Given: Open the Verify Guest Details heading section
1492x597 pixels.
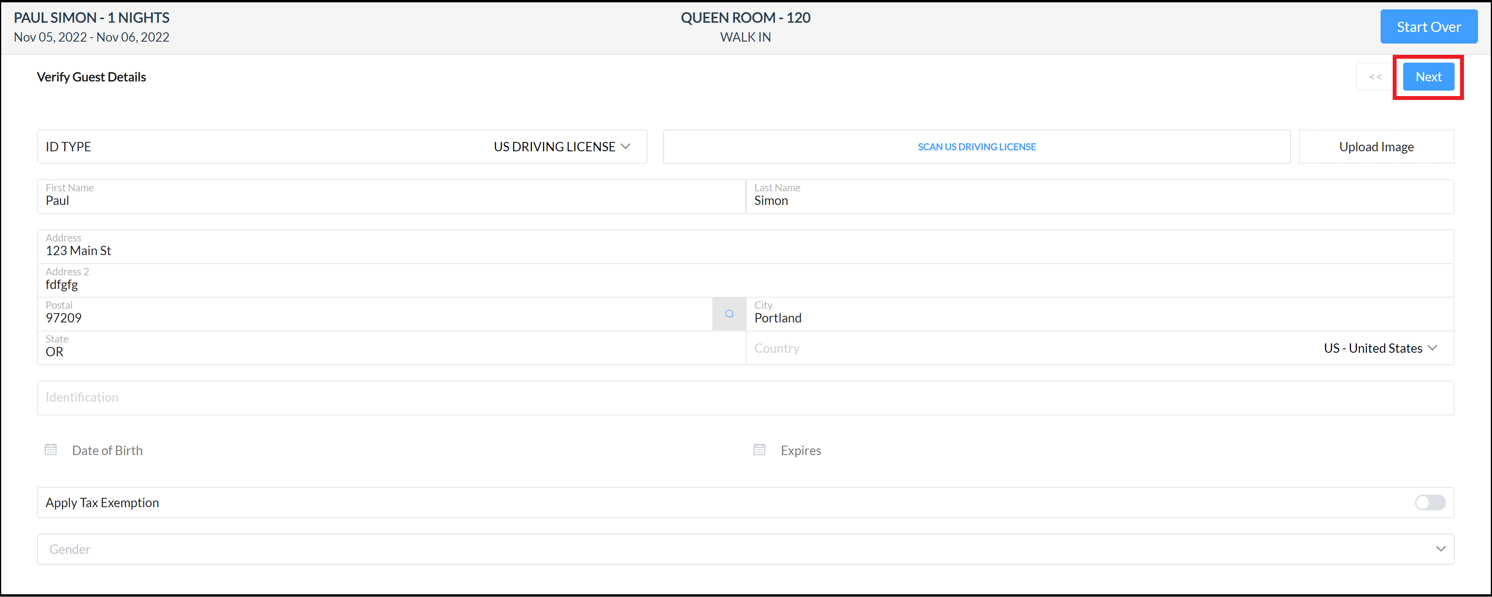Looking at the screenshot, I should [91, 76].
